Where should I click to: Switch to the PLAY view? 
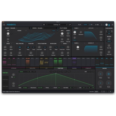80,25
